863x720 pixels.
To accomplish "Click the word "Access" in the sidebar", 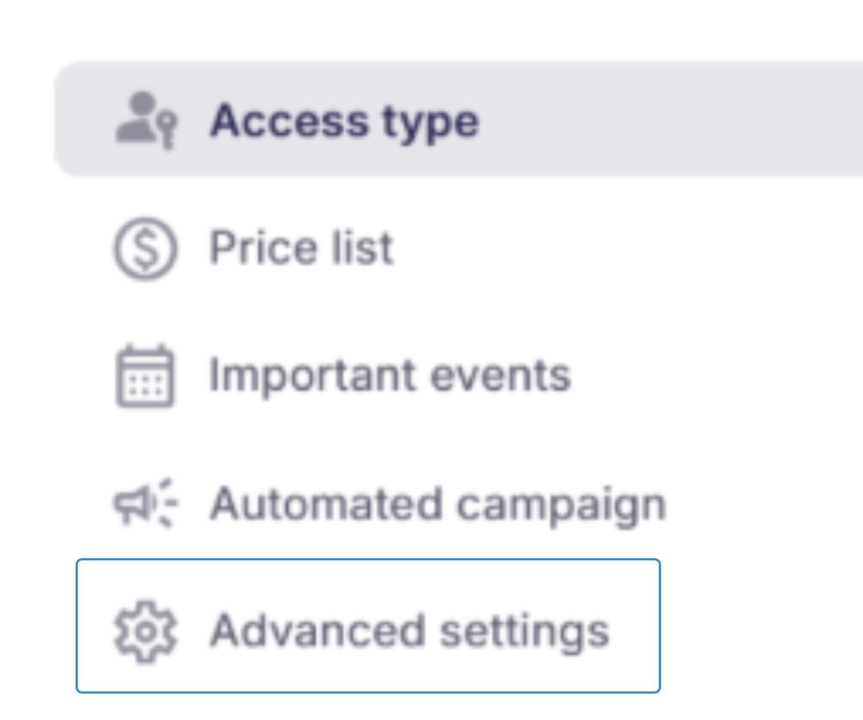I will pyautogui.click(x=289, y=121).
